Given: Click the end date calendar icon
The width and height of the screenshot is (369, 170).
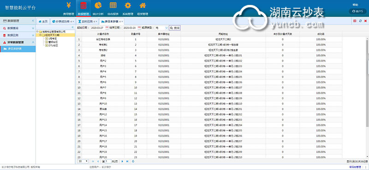Looking at the screenshot, I should click(139, 28).
